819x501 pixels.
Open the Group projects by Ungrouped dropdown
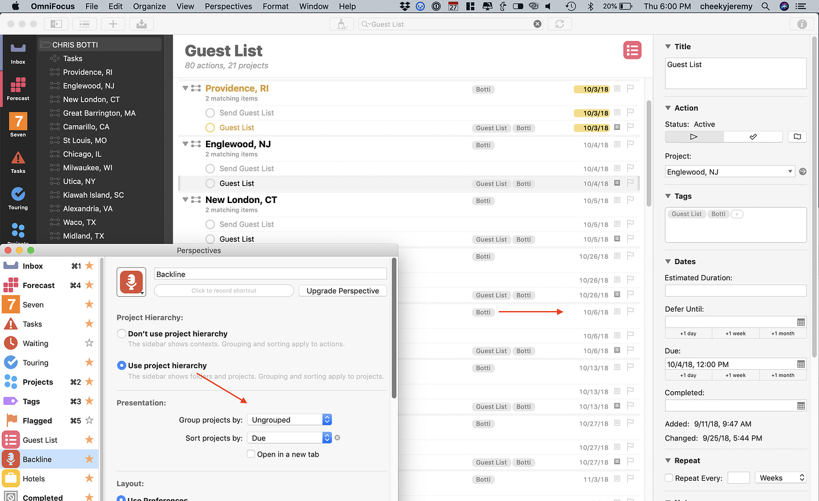[289, 419]
